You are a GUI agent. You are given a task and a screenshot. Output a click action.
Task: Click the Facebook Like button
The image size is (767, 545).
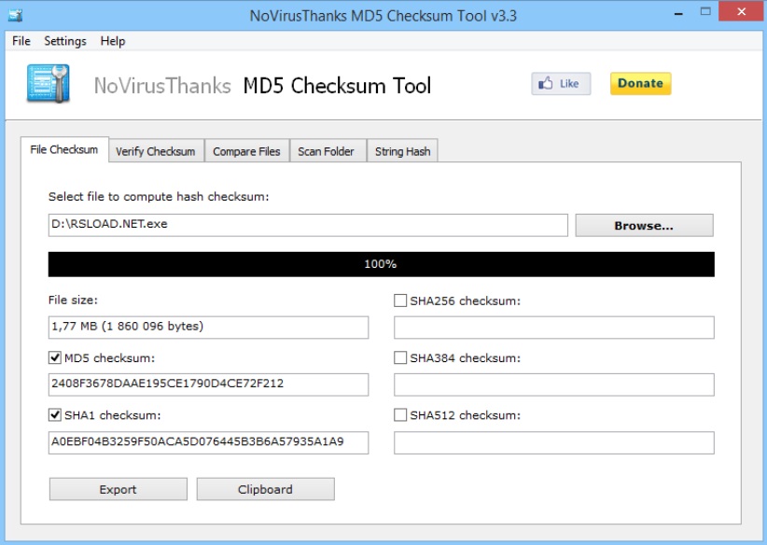click(x=561, y=84)
